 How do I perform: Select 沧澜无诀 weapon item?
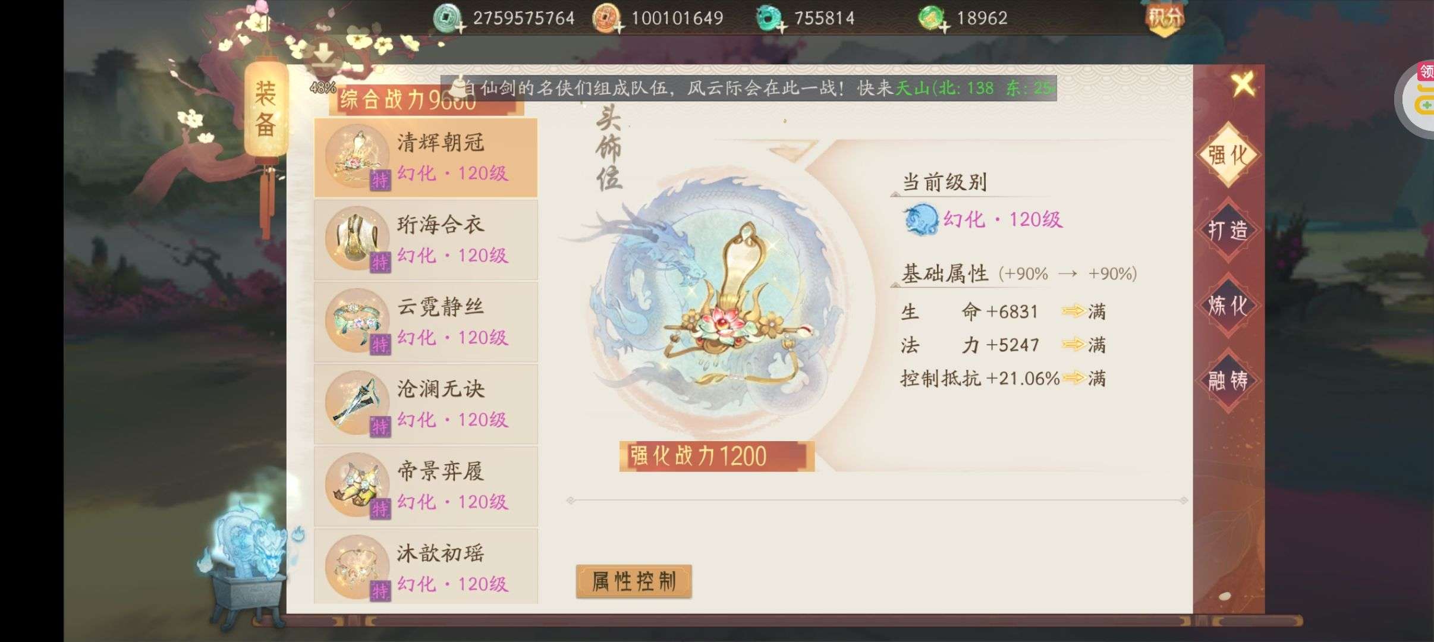click(x=426, y=404)
